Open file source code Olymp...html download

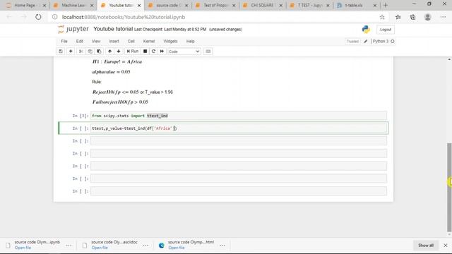pos(177,248)
